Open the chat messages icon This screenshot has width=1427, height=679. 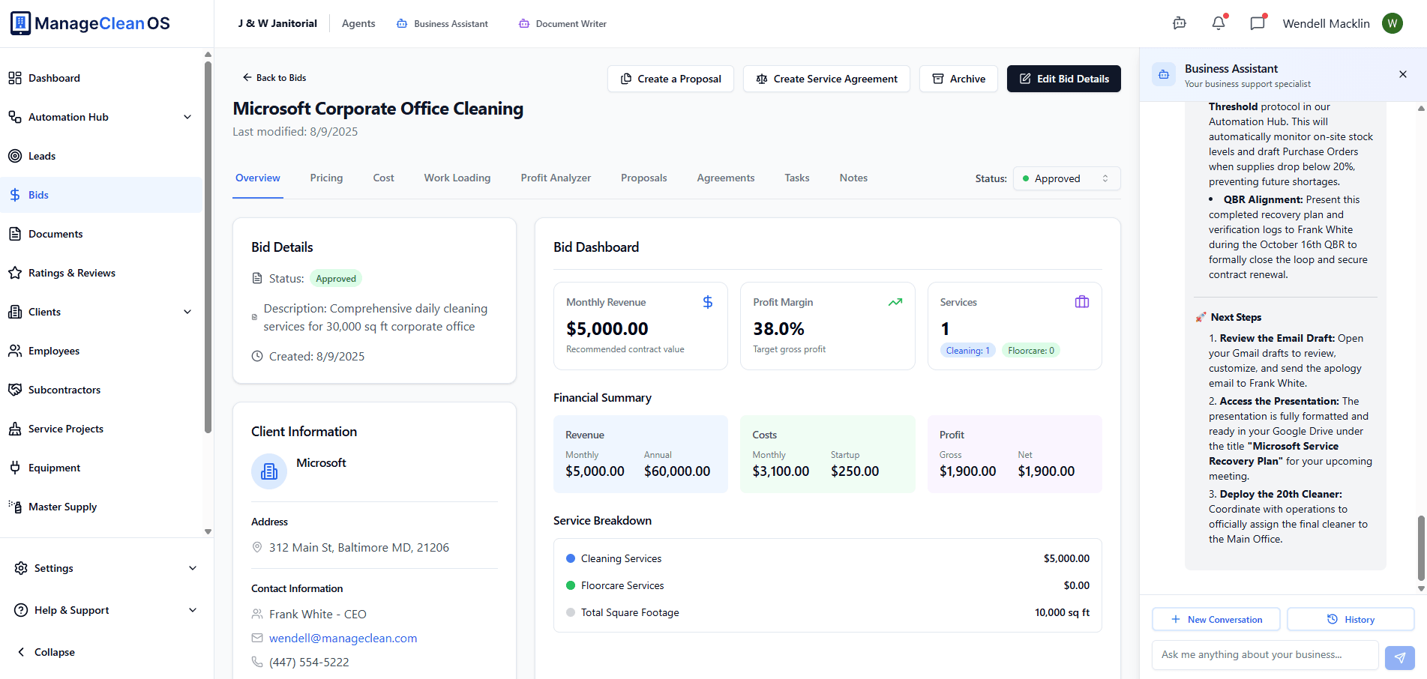coord(1258,23)
